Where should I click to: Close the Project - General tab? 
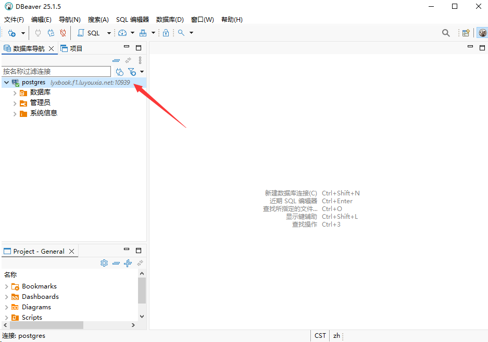(71, 251)
